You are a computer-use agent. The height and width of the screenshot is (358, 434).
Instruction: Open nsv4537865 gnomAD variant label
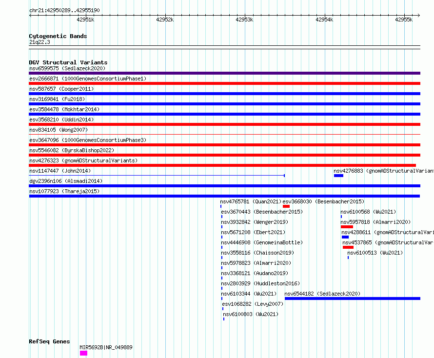point(388,242)
